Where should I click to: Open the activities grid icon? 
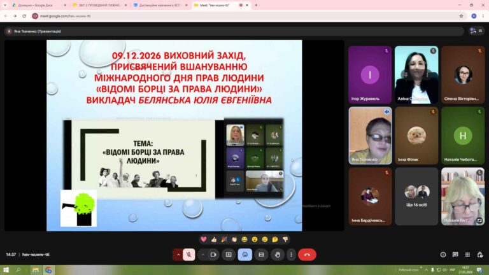point(467,255)
